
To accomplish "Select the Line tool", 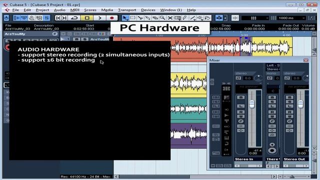I will (x=192, y=18).
